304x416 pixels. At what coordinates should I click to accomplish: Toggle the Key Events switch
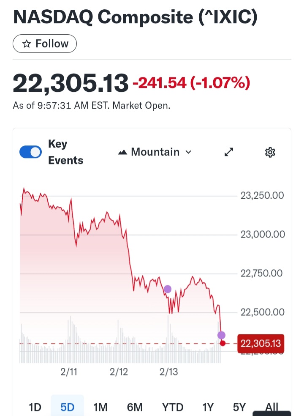[x=30, y=152]
